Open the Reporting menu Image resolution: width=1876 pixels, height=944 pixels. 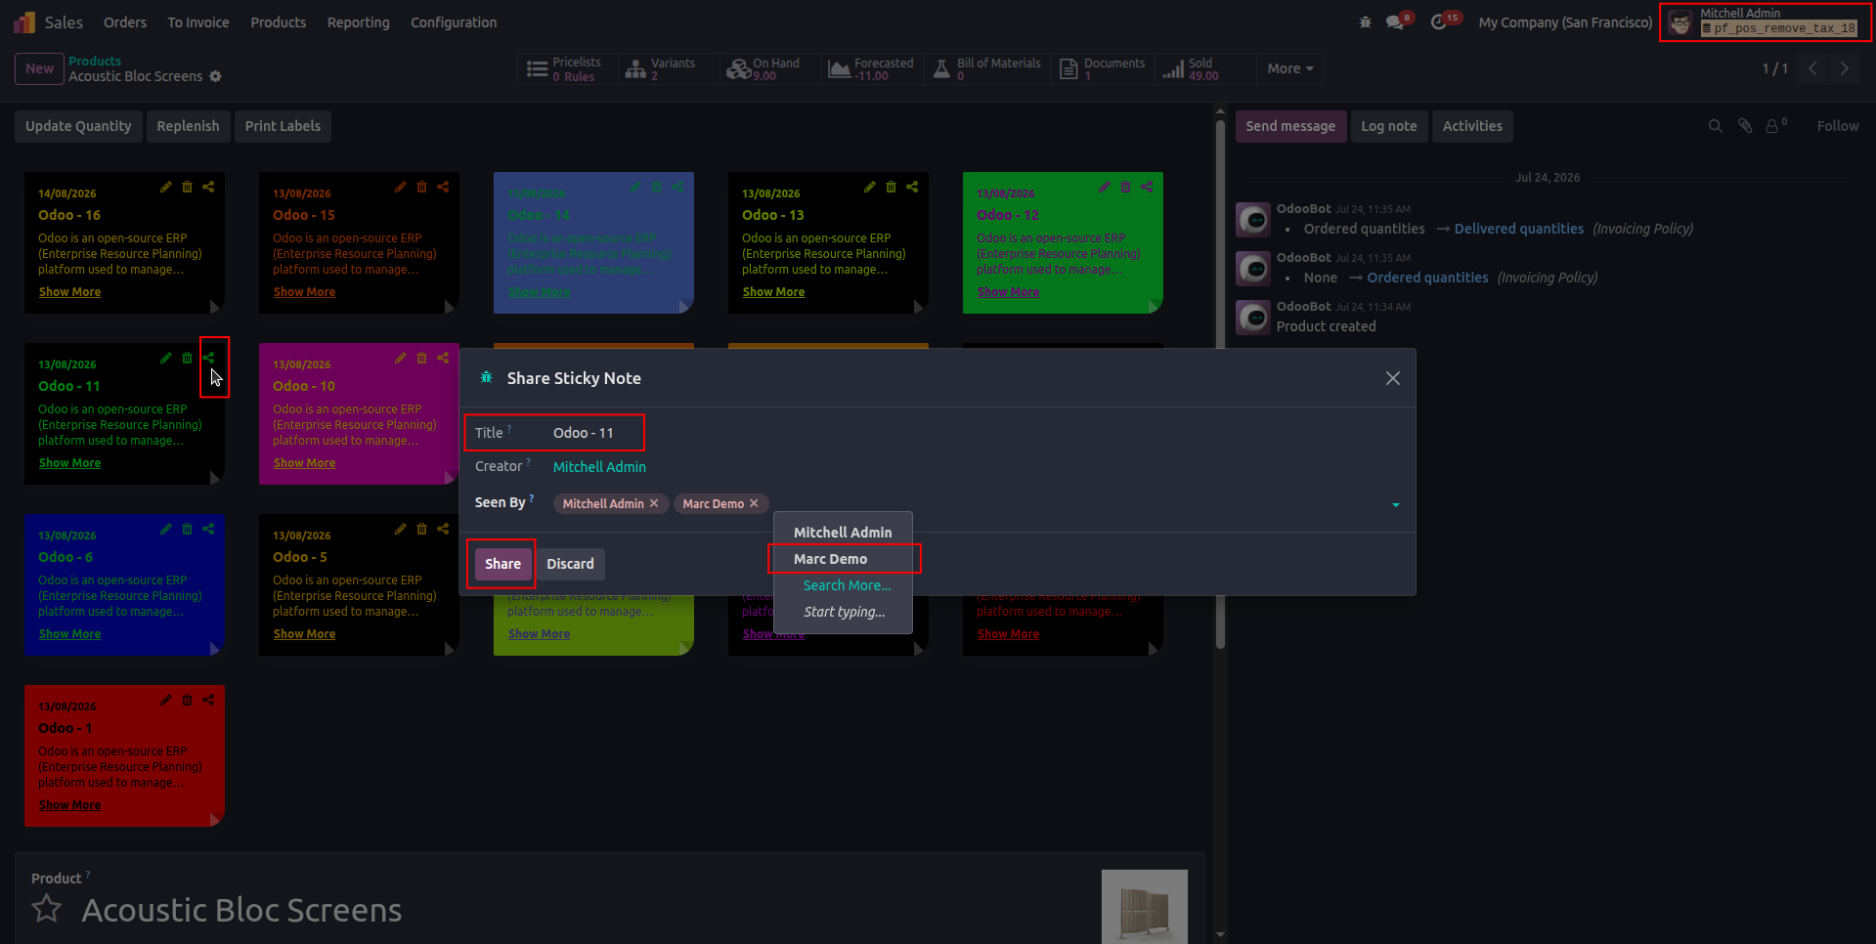coord(358,22)
